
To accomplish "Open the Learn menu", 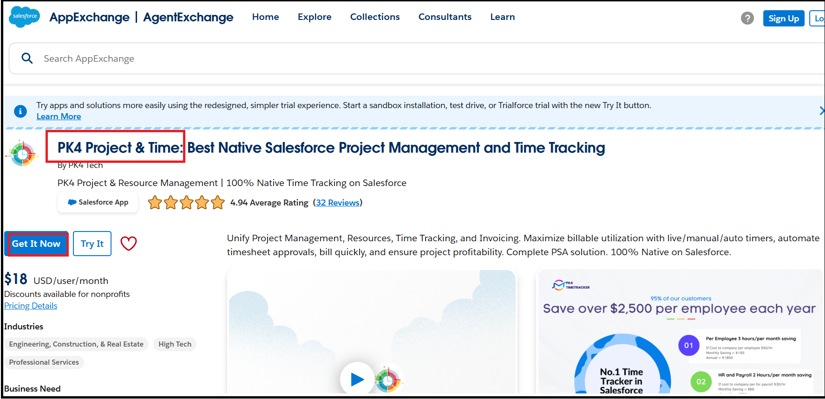I will tap(503, 17).
